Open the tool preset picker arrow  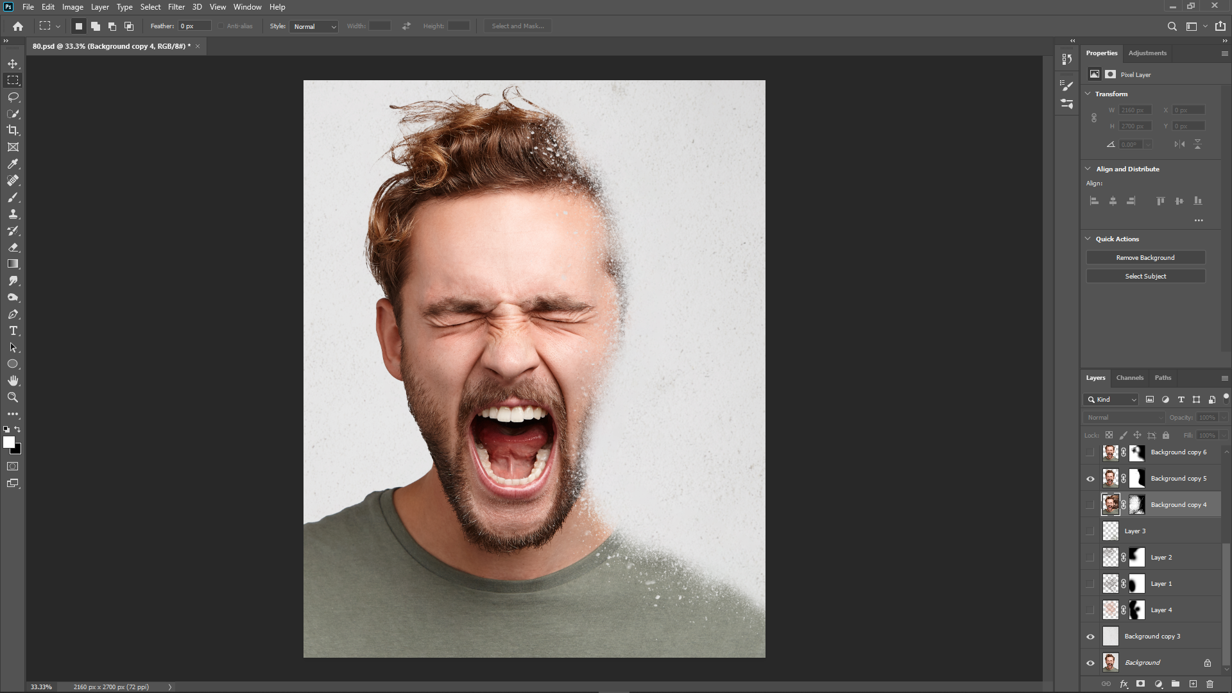pos(58,26)
